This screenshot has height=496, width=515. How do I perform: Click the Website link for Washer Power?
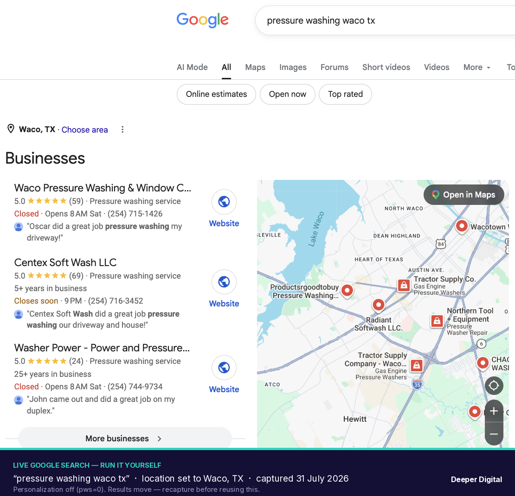pos(224,389)
